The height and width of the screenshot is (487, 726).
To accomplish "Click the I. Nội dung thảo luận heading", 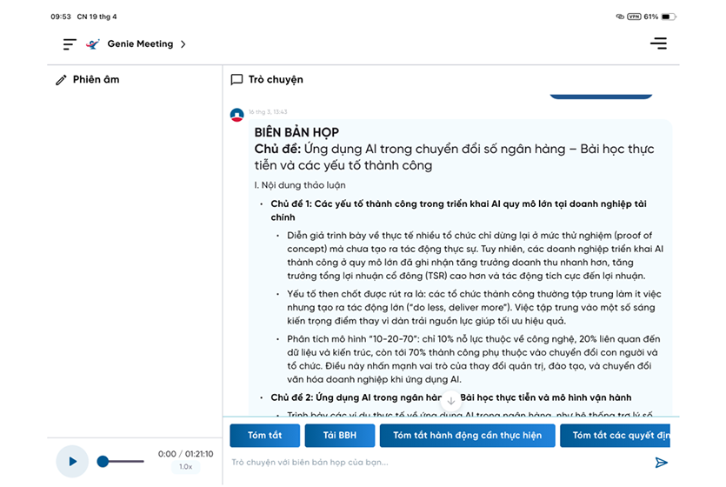I will click(x=300, y=185).
